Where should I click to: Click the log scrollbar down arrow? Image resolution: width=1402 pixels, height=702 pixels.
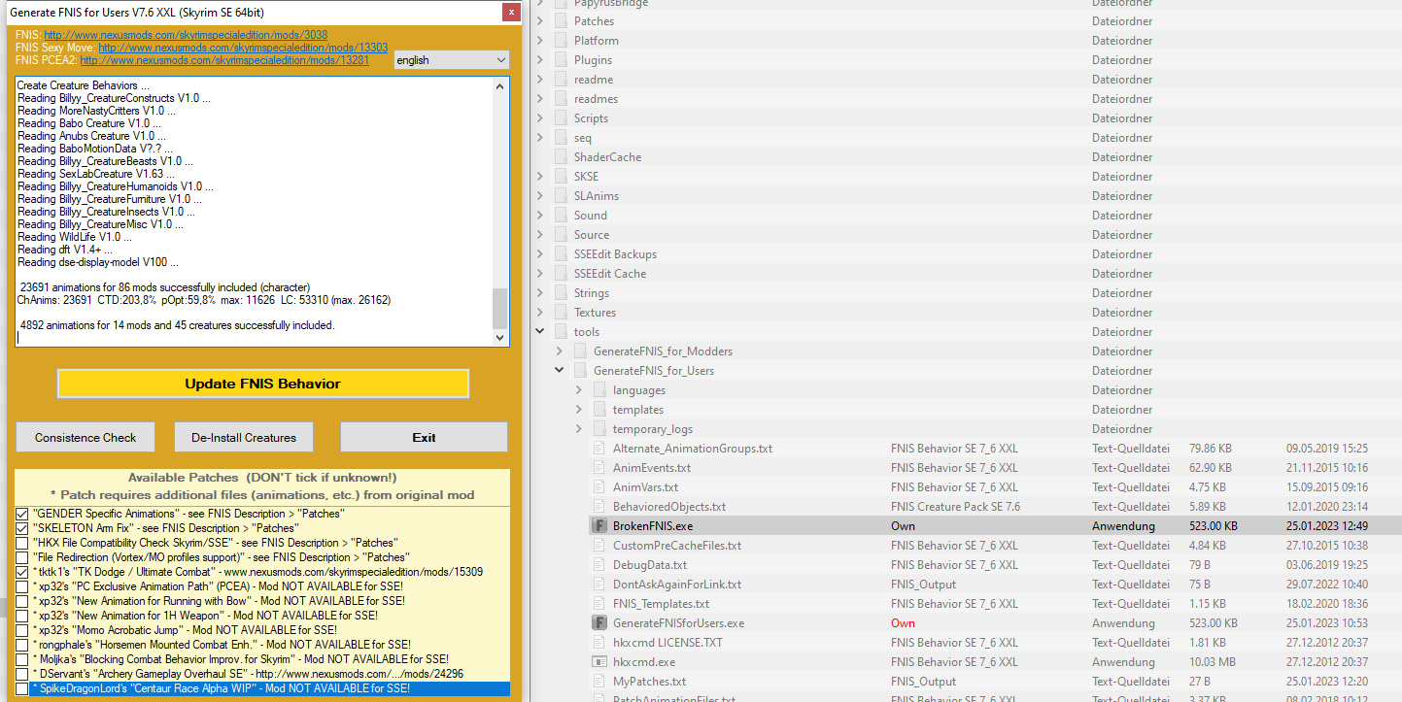point(500,338)
